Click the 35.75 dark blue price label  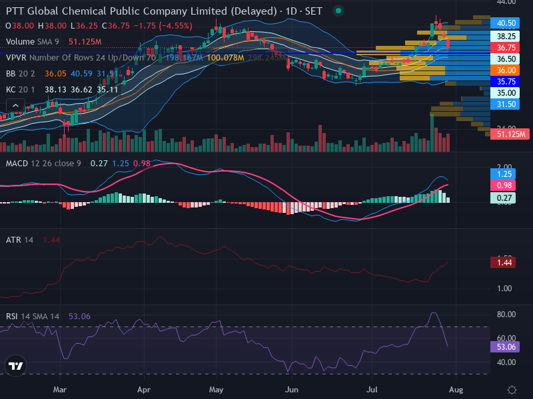(x=505, y=81)
